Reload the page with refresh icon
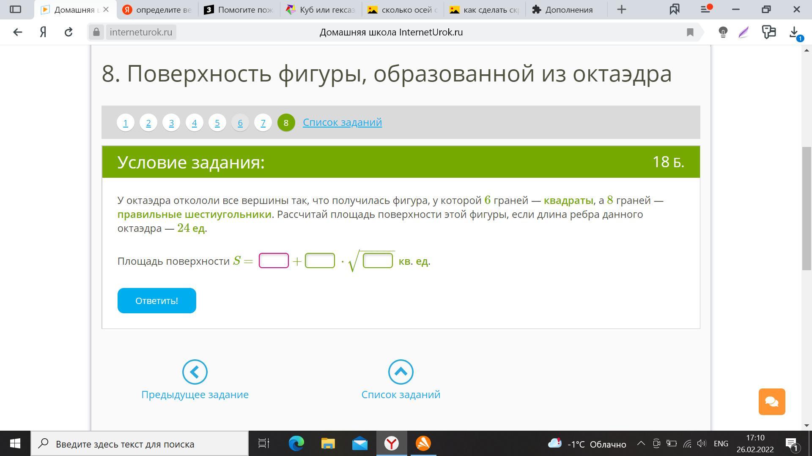The image size is (812, 456). click(69, 32)
